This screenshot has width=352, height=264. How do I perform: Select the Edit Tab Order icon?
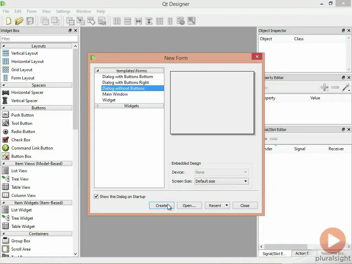coord(101,21)
